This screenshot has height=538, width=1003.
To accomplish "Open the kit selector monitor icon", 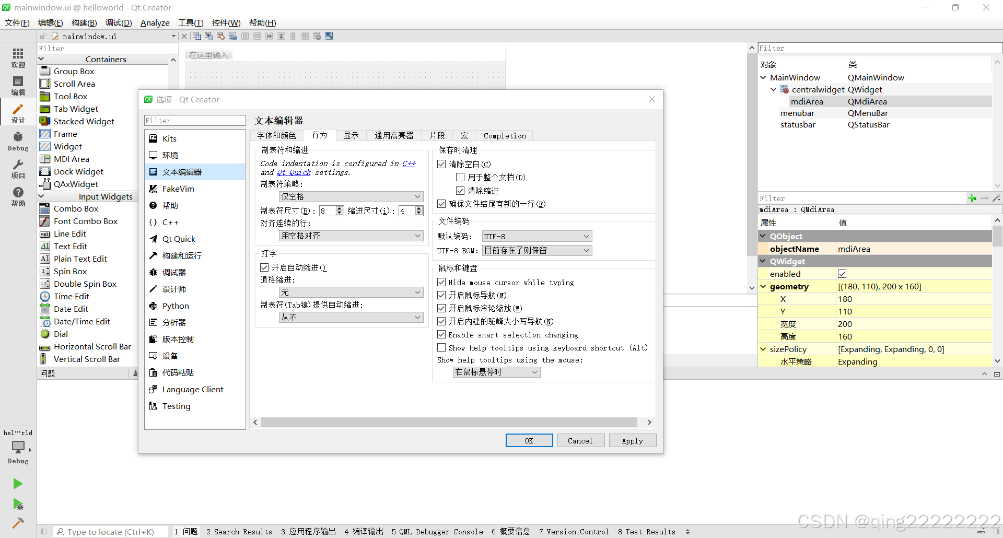I will click(x=18, y=447).
